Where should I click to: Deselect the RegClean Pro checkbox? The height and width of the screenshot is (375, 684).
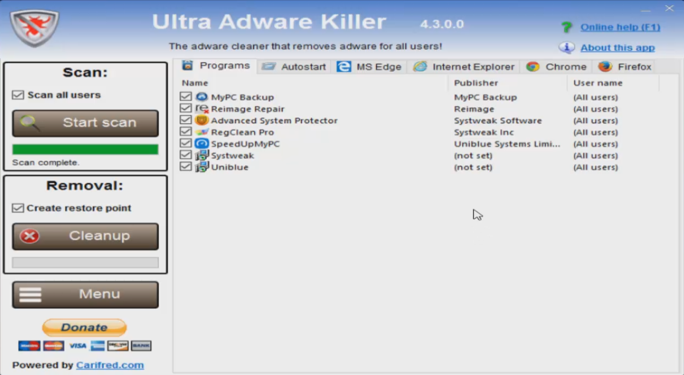click(186, 132)
